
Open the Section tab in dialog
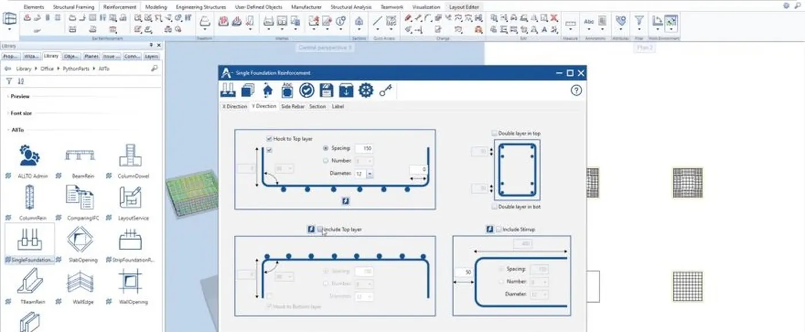click(x=317, y=106)
